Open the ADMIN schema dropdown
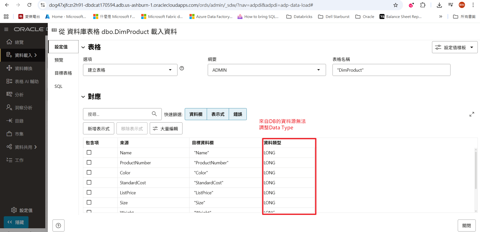This screenshot has height=232, width=480. tap(266, 70)
